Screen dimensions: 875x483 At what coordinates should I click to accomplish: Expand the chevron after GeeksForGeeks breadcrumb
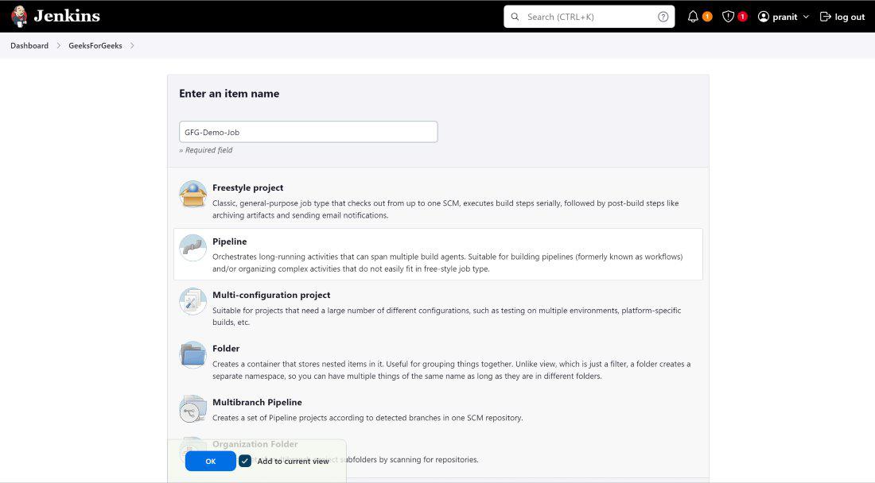tap(132, 46)
